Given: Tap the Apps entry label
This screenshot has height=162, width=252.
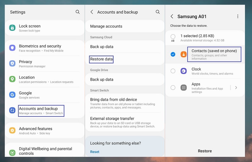Looking at the screenshot, I should click(x=196, y=84).
